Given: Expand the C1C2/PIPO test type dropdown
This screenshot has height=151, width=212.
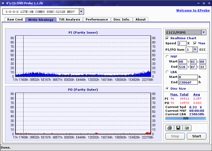Looking at the screenshot, I should pyautogui.click(x=204, y=33).
